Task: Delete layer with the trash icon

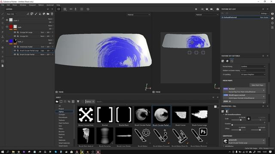Action: 52,14
